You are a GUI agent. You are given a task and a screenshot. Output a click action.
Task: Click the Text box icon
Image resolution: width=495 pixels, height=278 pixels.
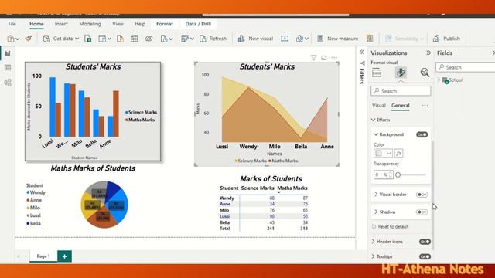(x=285, y=39)
